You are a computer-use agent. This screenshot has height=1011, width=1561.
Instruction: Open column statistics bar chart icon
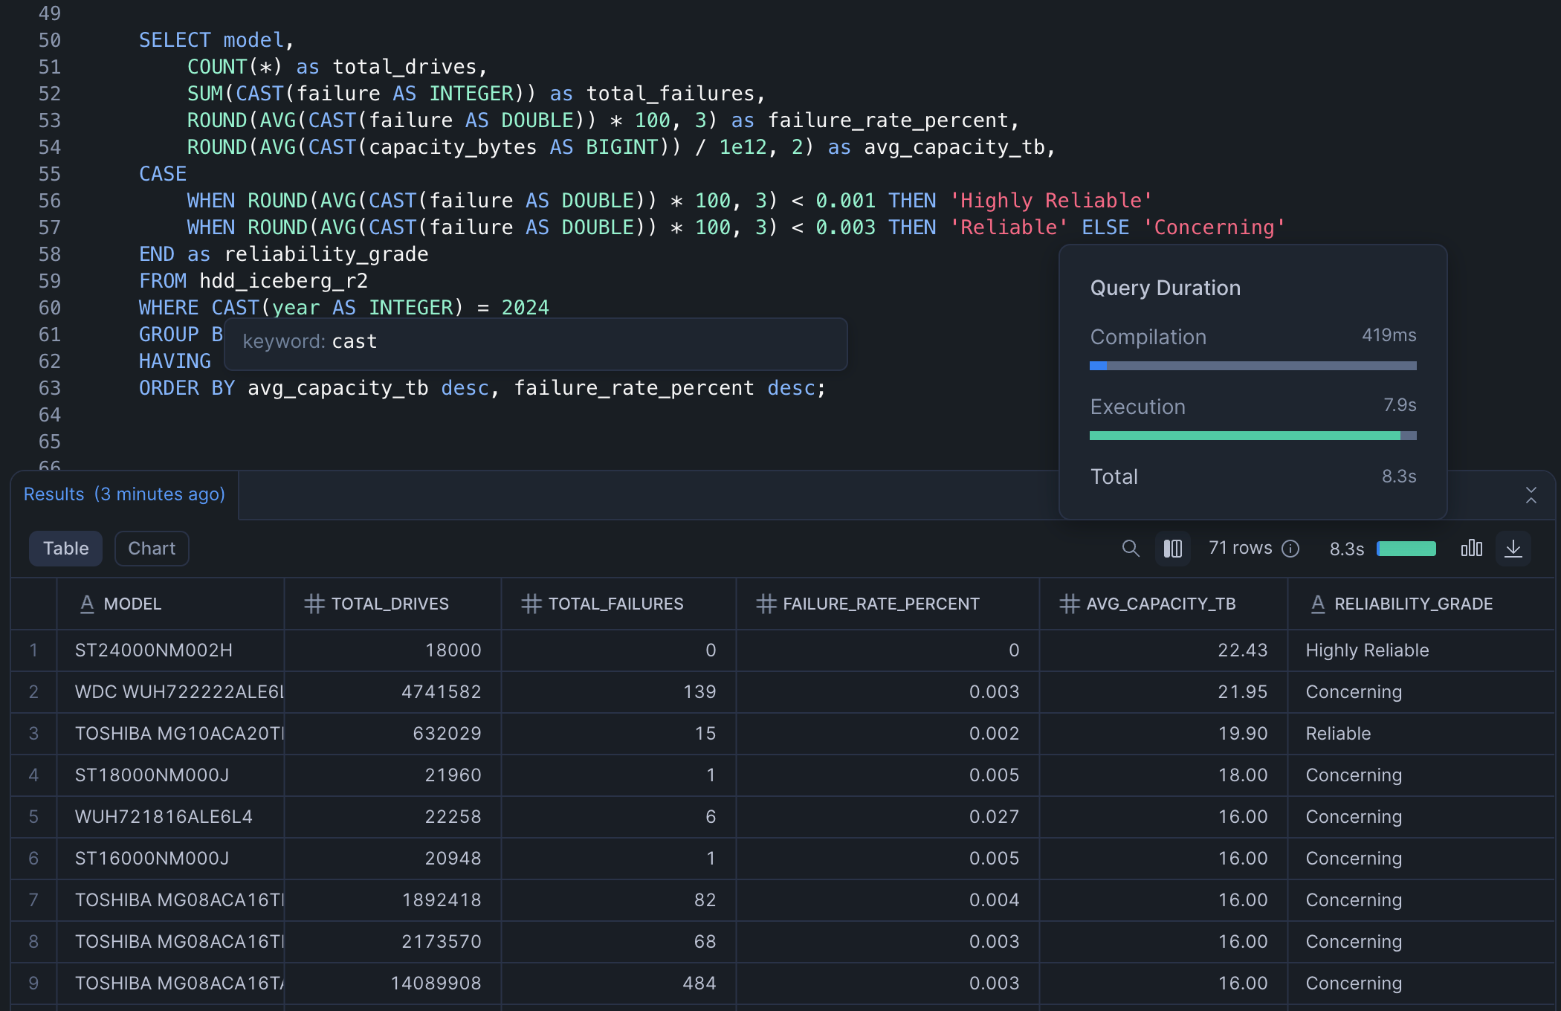click(x=1471, y=549)
